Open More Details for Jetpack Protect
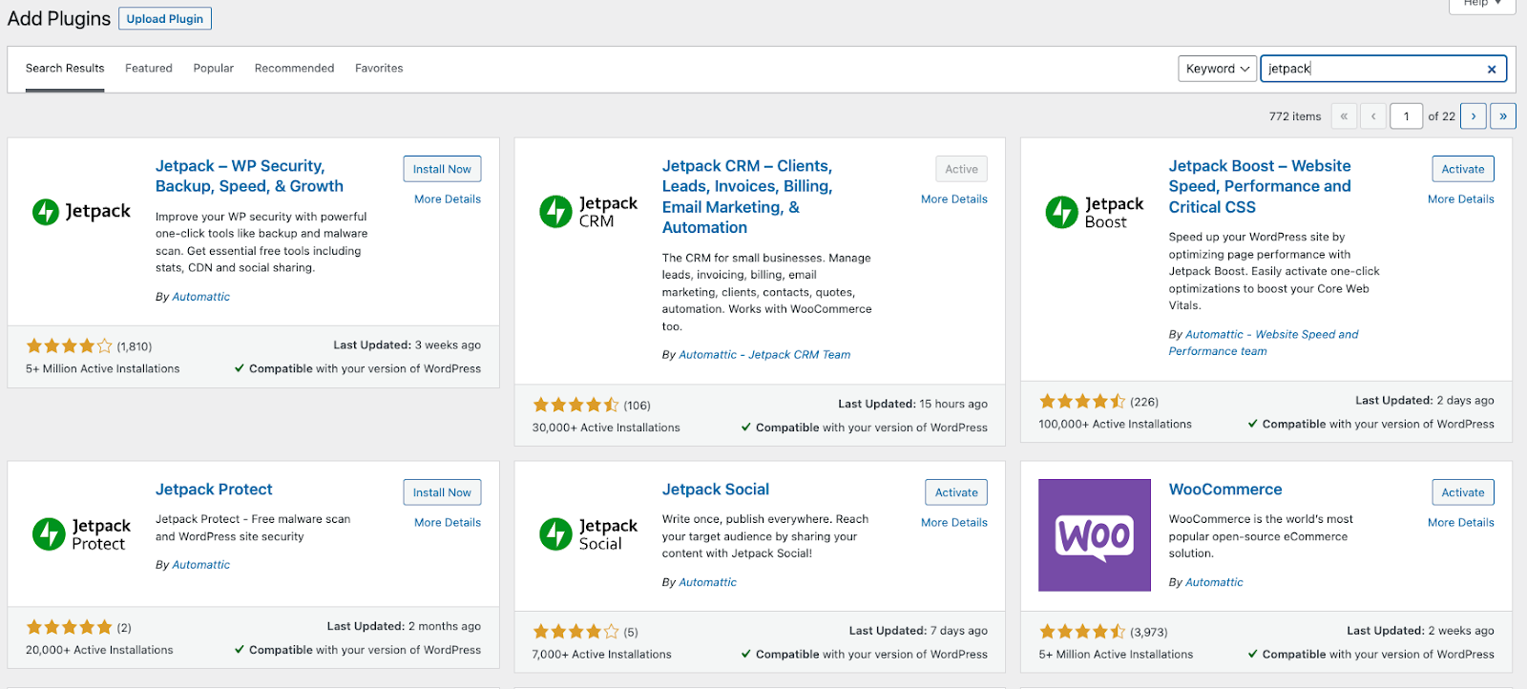The width and height of the screenshot is (1527, 689). click(448, 523)
